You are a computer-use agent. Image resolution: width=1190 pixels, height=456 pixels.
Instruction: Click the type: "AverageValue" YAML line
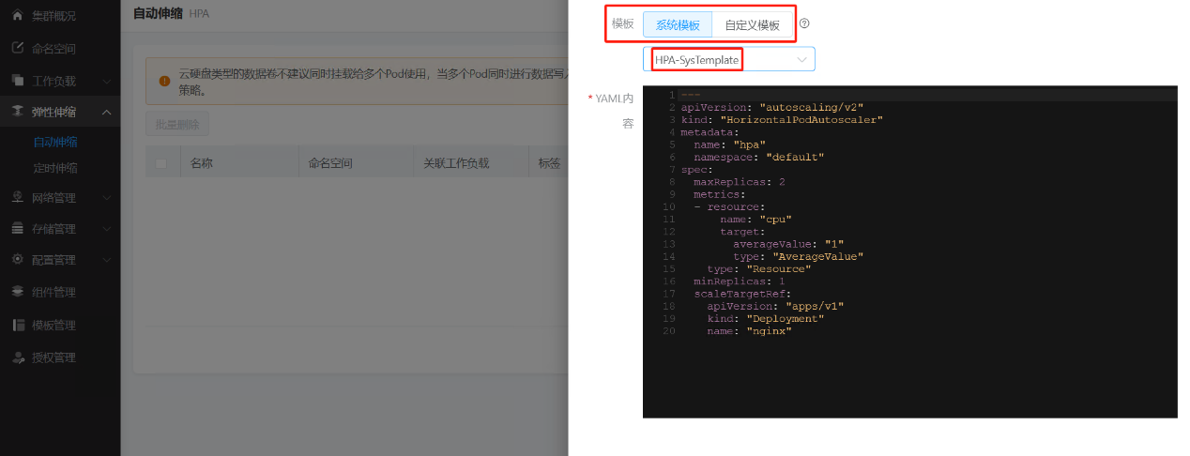(x=799, y=255)
